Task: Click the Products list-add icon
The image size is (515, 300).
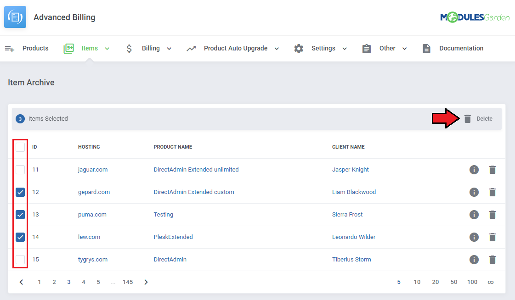Action: point(10,49)
